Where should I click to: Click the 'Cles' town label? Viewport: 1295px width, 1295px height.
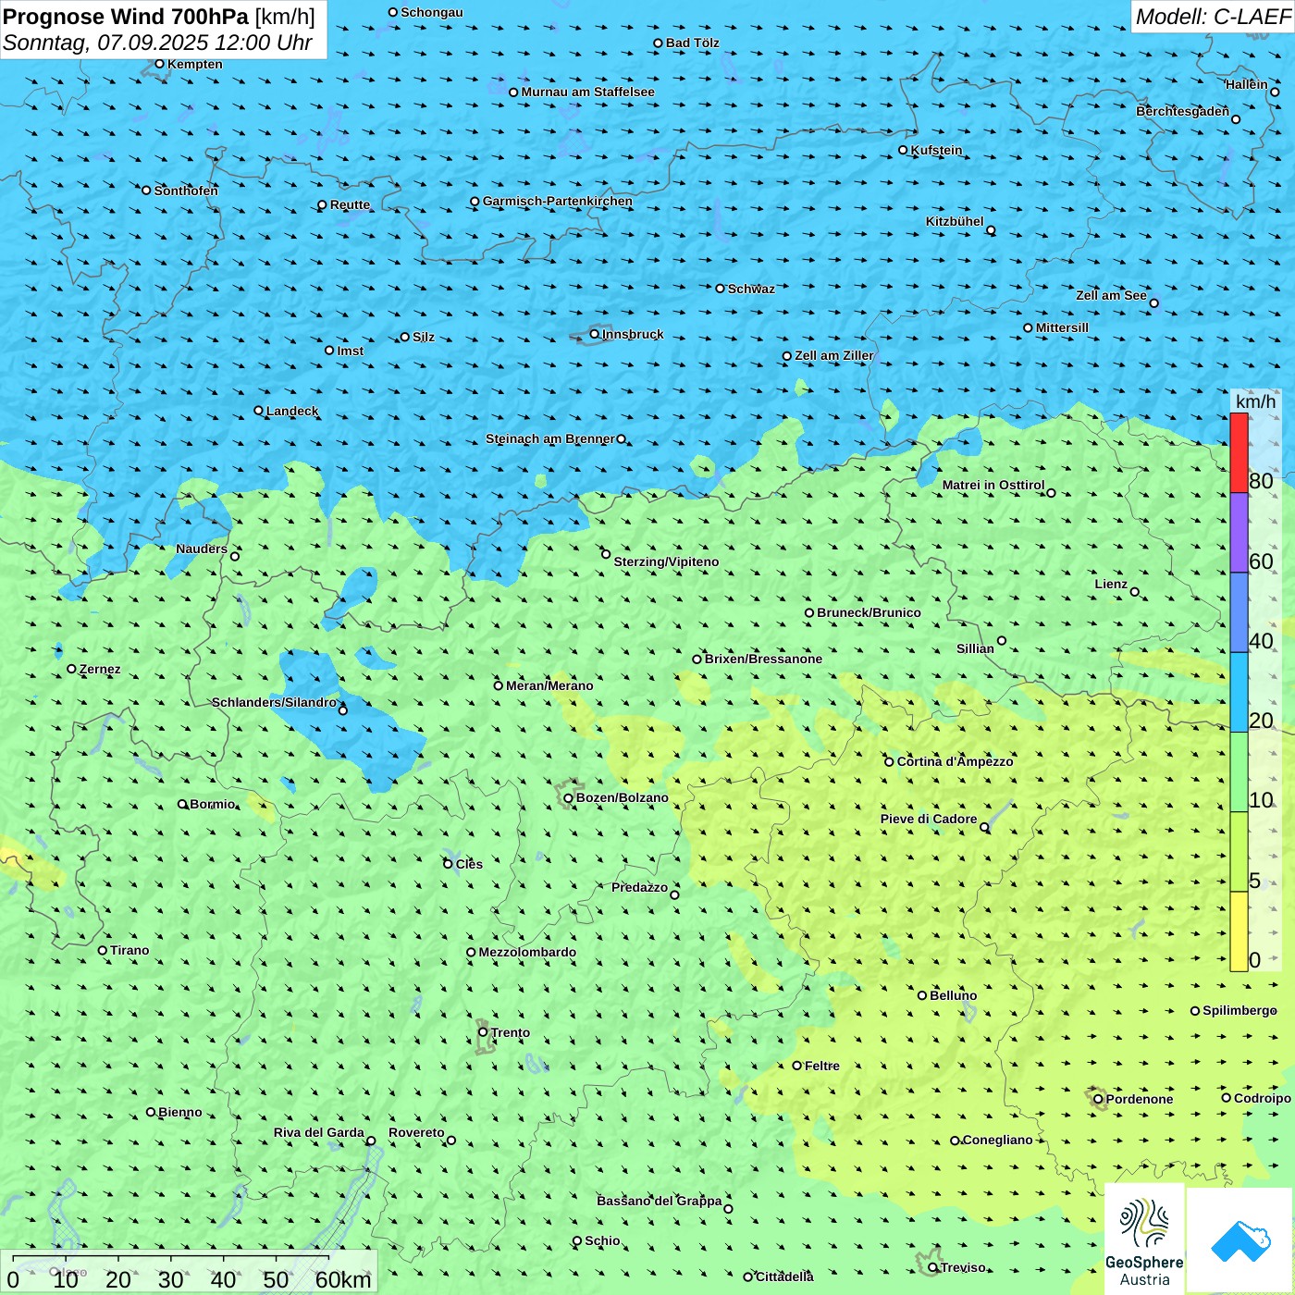469,864
